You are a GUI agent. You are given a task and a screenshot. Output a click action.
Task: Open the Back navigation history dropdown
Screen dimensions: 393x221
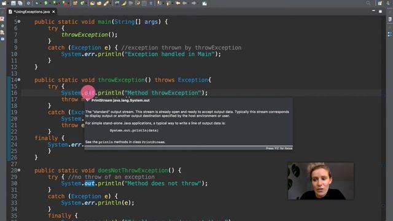[189, 4]
